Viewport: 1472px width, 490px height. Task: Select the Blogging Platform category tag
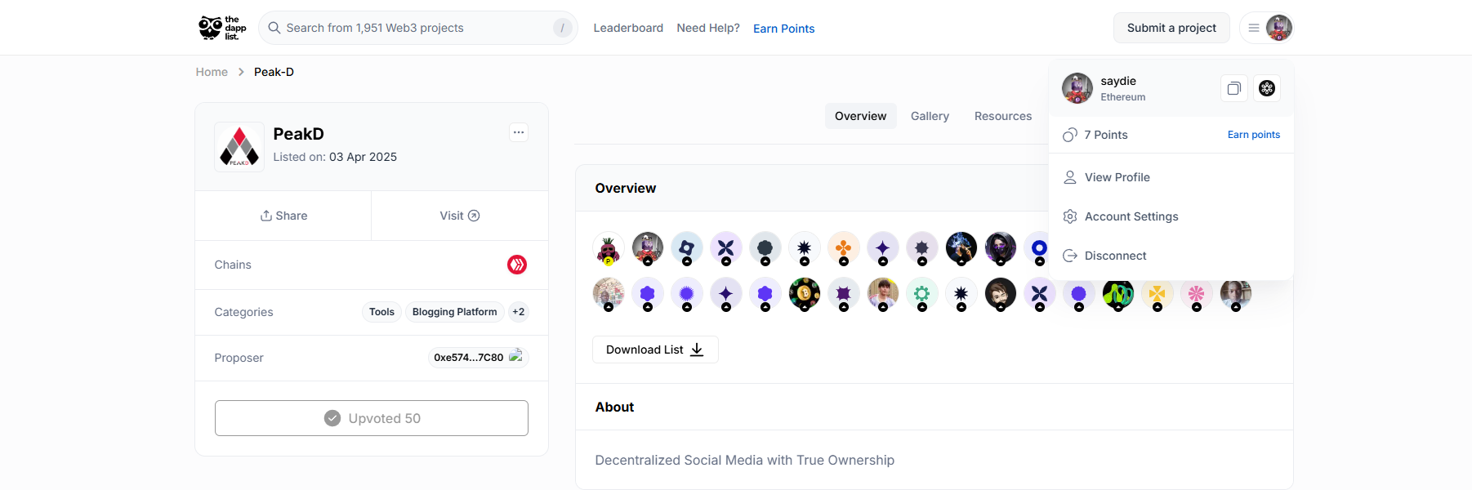coord(454,312)
